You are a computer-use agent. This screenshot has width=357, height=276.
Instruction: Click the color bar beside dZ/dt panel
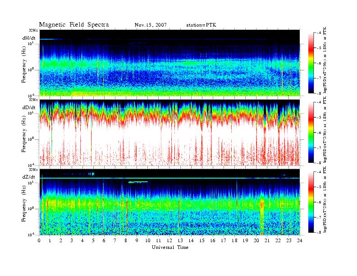(x=311, y=202)
